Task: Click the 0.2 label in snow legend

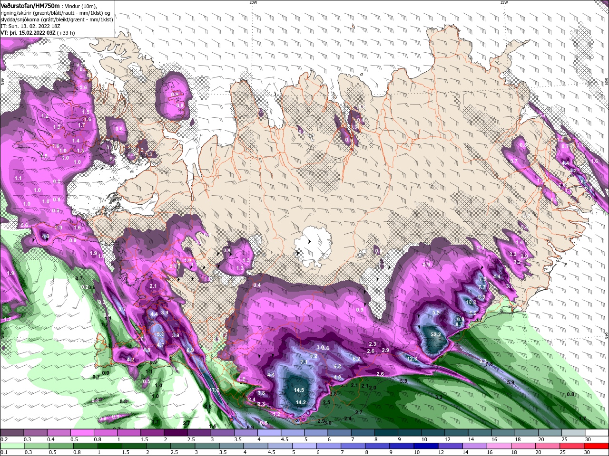Action: click(x=4, y=439)
